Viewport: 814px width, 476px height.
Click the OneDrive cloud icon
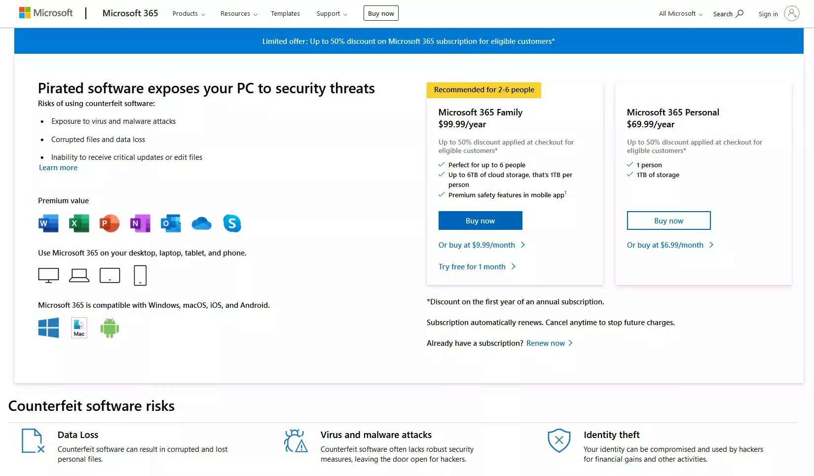[201, 224]
